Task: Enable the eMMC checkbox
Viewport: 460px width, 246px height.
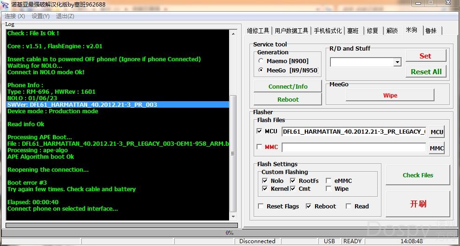Action: [329, 181]
